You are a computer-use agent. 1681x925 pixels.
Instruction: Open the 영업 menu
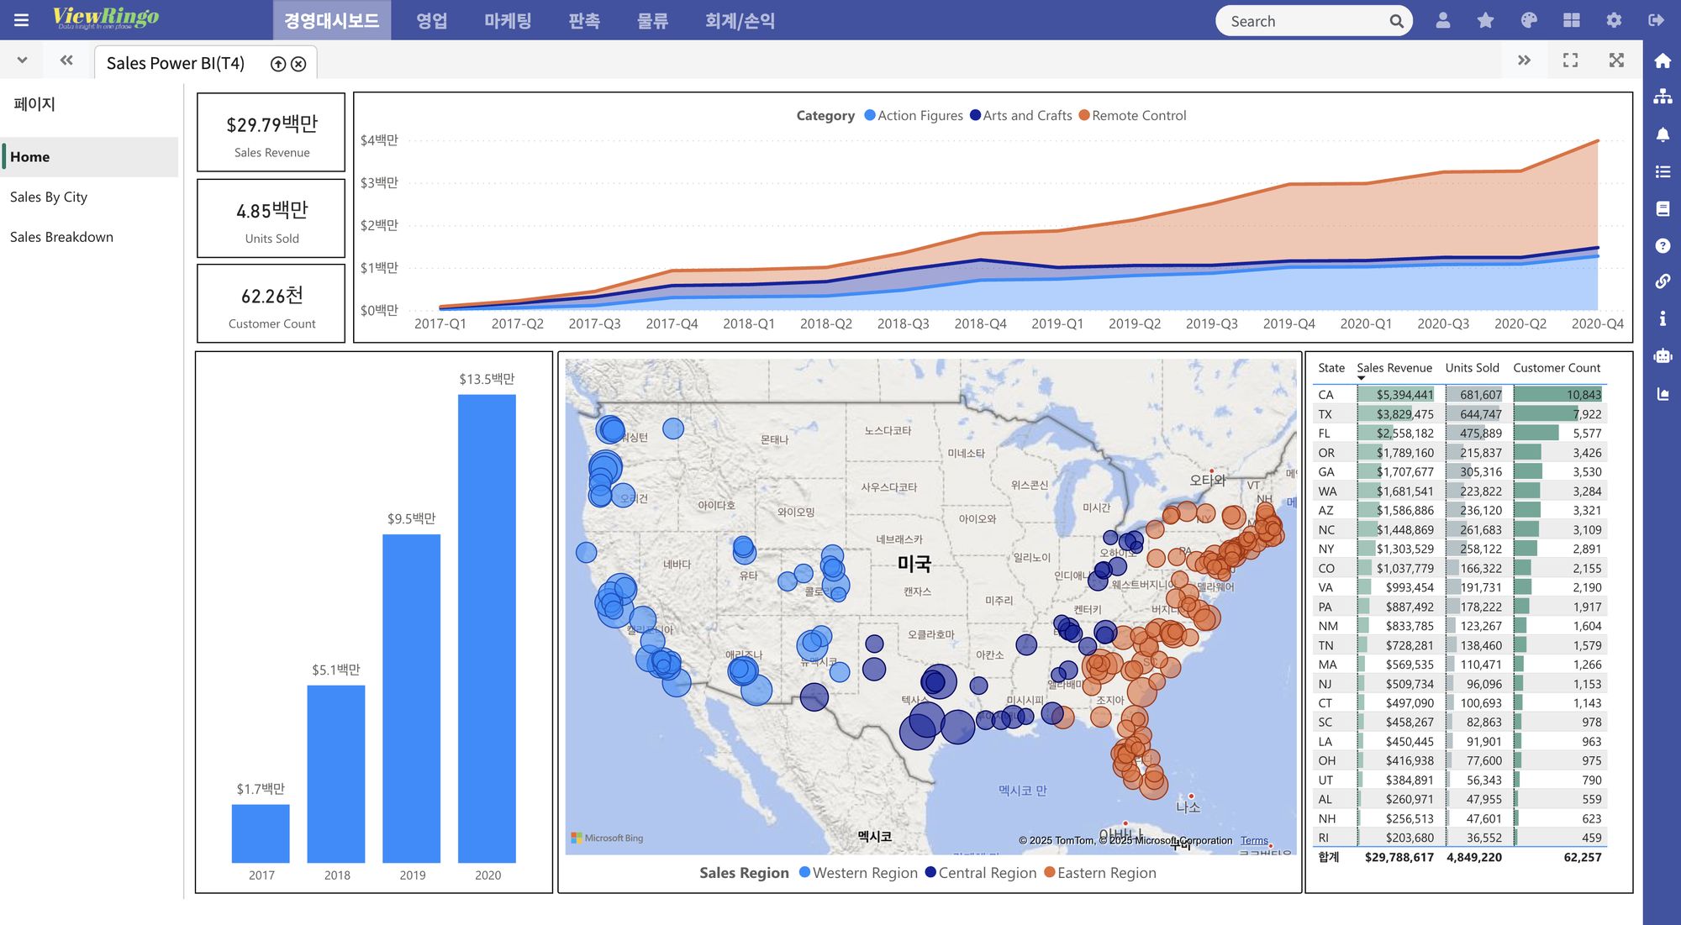[432, 20]
